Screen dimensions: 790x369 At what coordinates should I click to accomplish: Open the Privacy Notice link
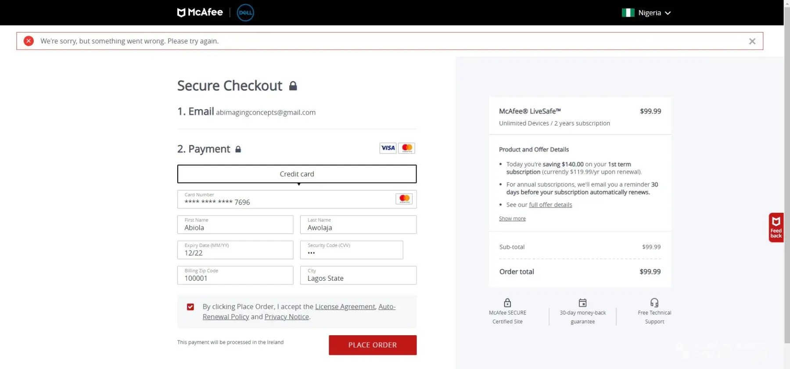287,317
